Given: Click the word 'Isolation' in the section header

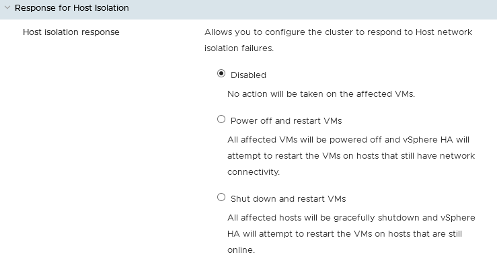Looking at the screenshot, I should pos(110,8).
